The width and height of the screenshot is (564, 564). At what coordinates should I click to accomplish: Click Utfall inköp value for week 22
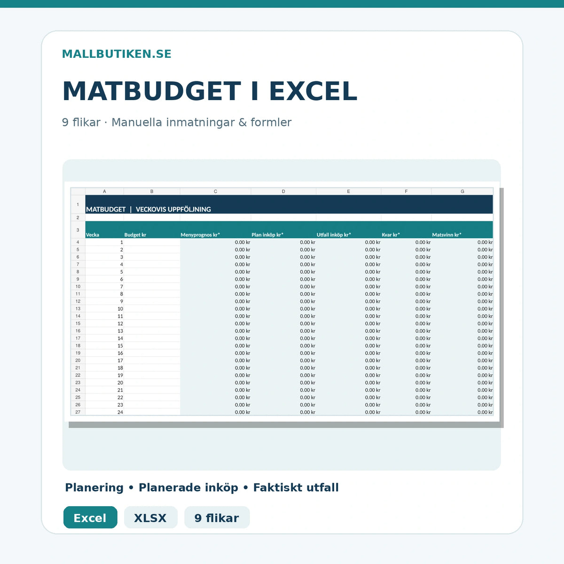tap(348, 397)
